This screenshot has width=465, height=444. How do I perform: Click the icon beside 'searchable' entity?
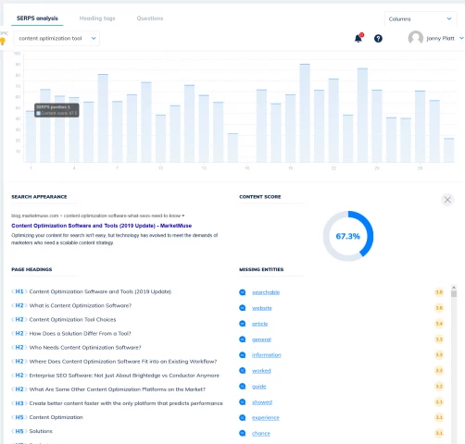(x=243, y=292)
